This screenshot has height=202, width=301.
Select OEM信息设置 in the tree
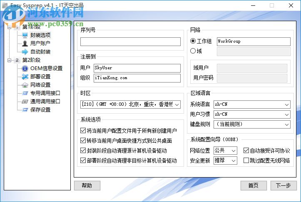(46, 68)
